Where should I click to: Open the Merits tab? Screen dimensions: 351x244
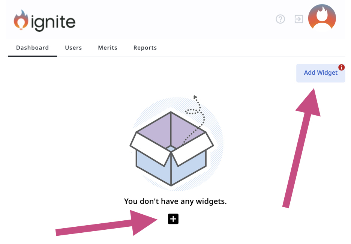point(108,48)
